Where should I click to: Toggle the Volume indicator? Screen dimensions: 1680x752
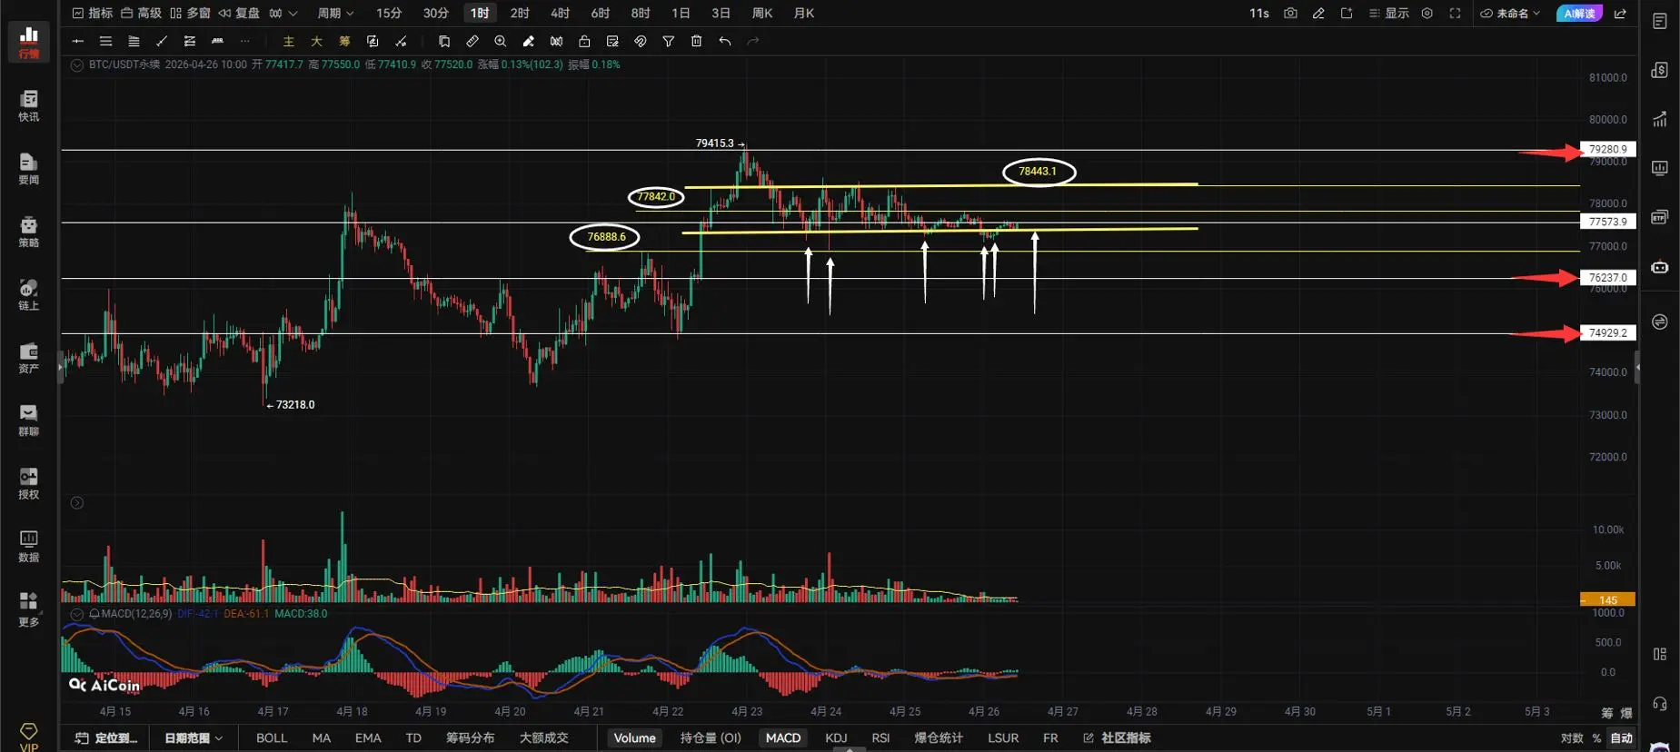coord(634,738)
